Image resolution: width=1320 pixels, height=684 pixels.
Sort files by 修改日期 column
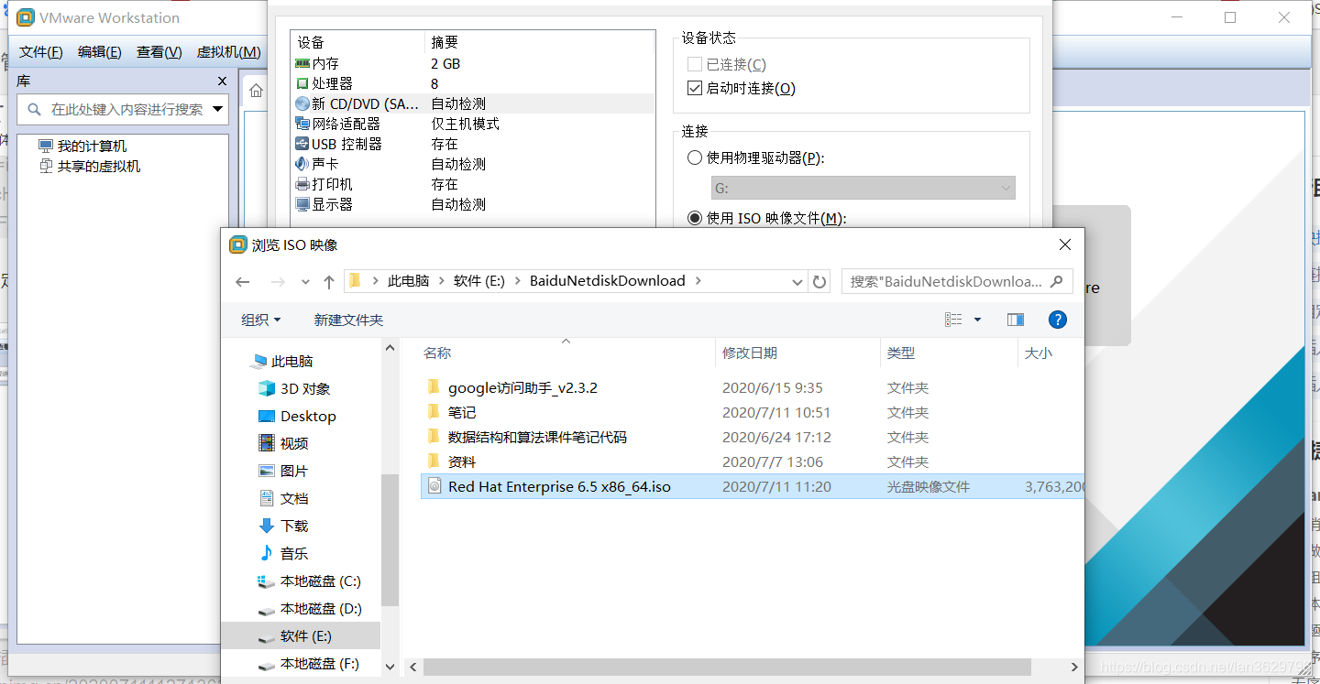pos(750,353)
